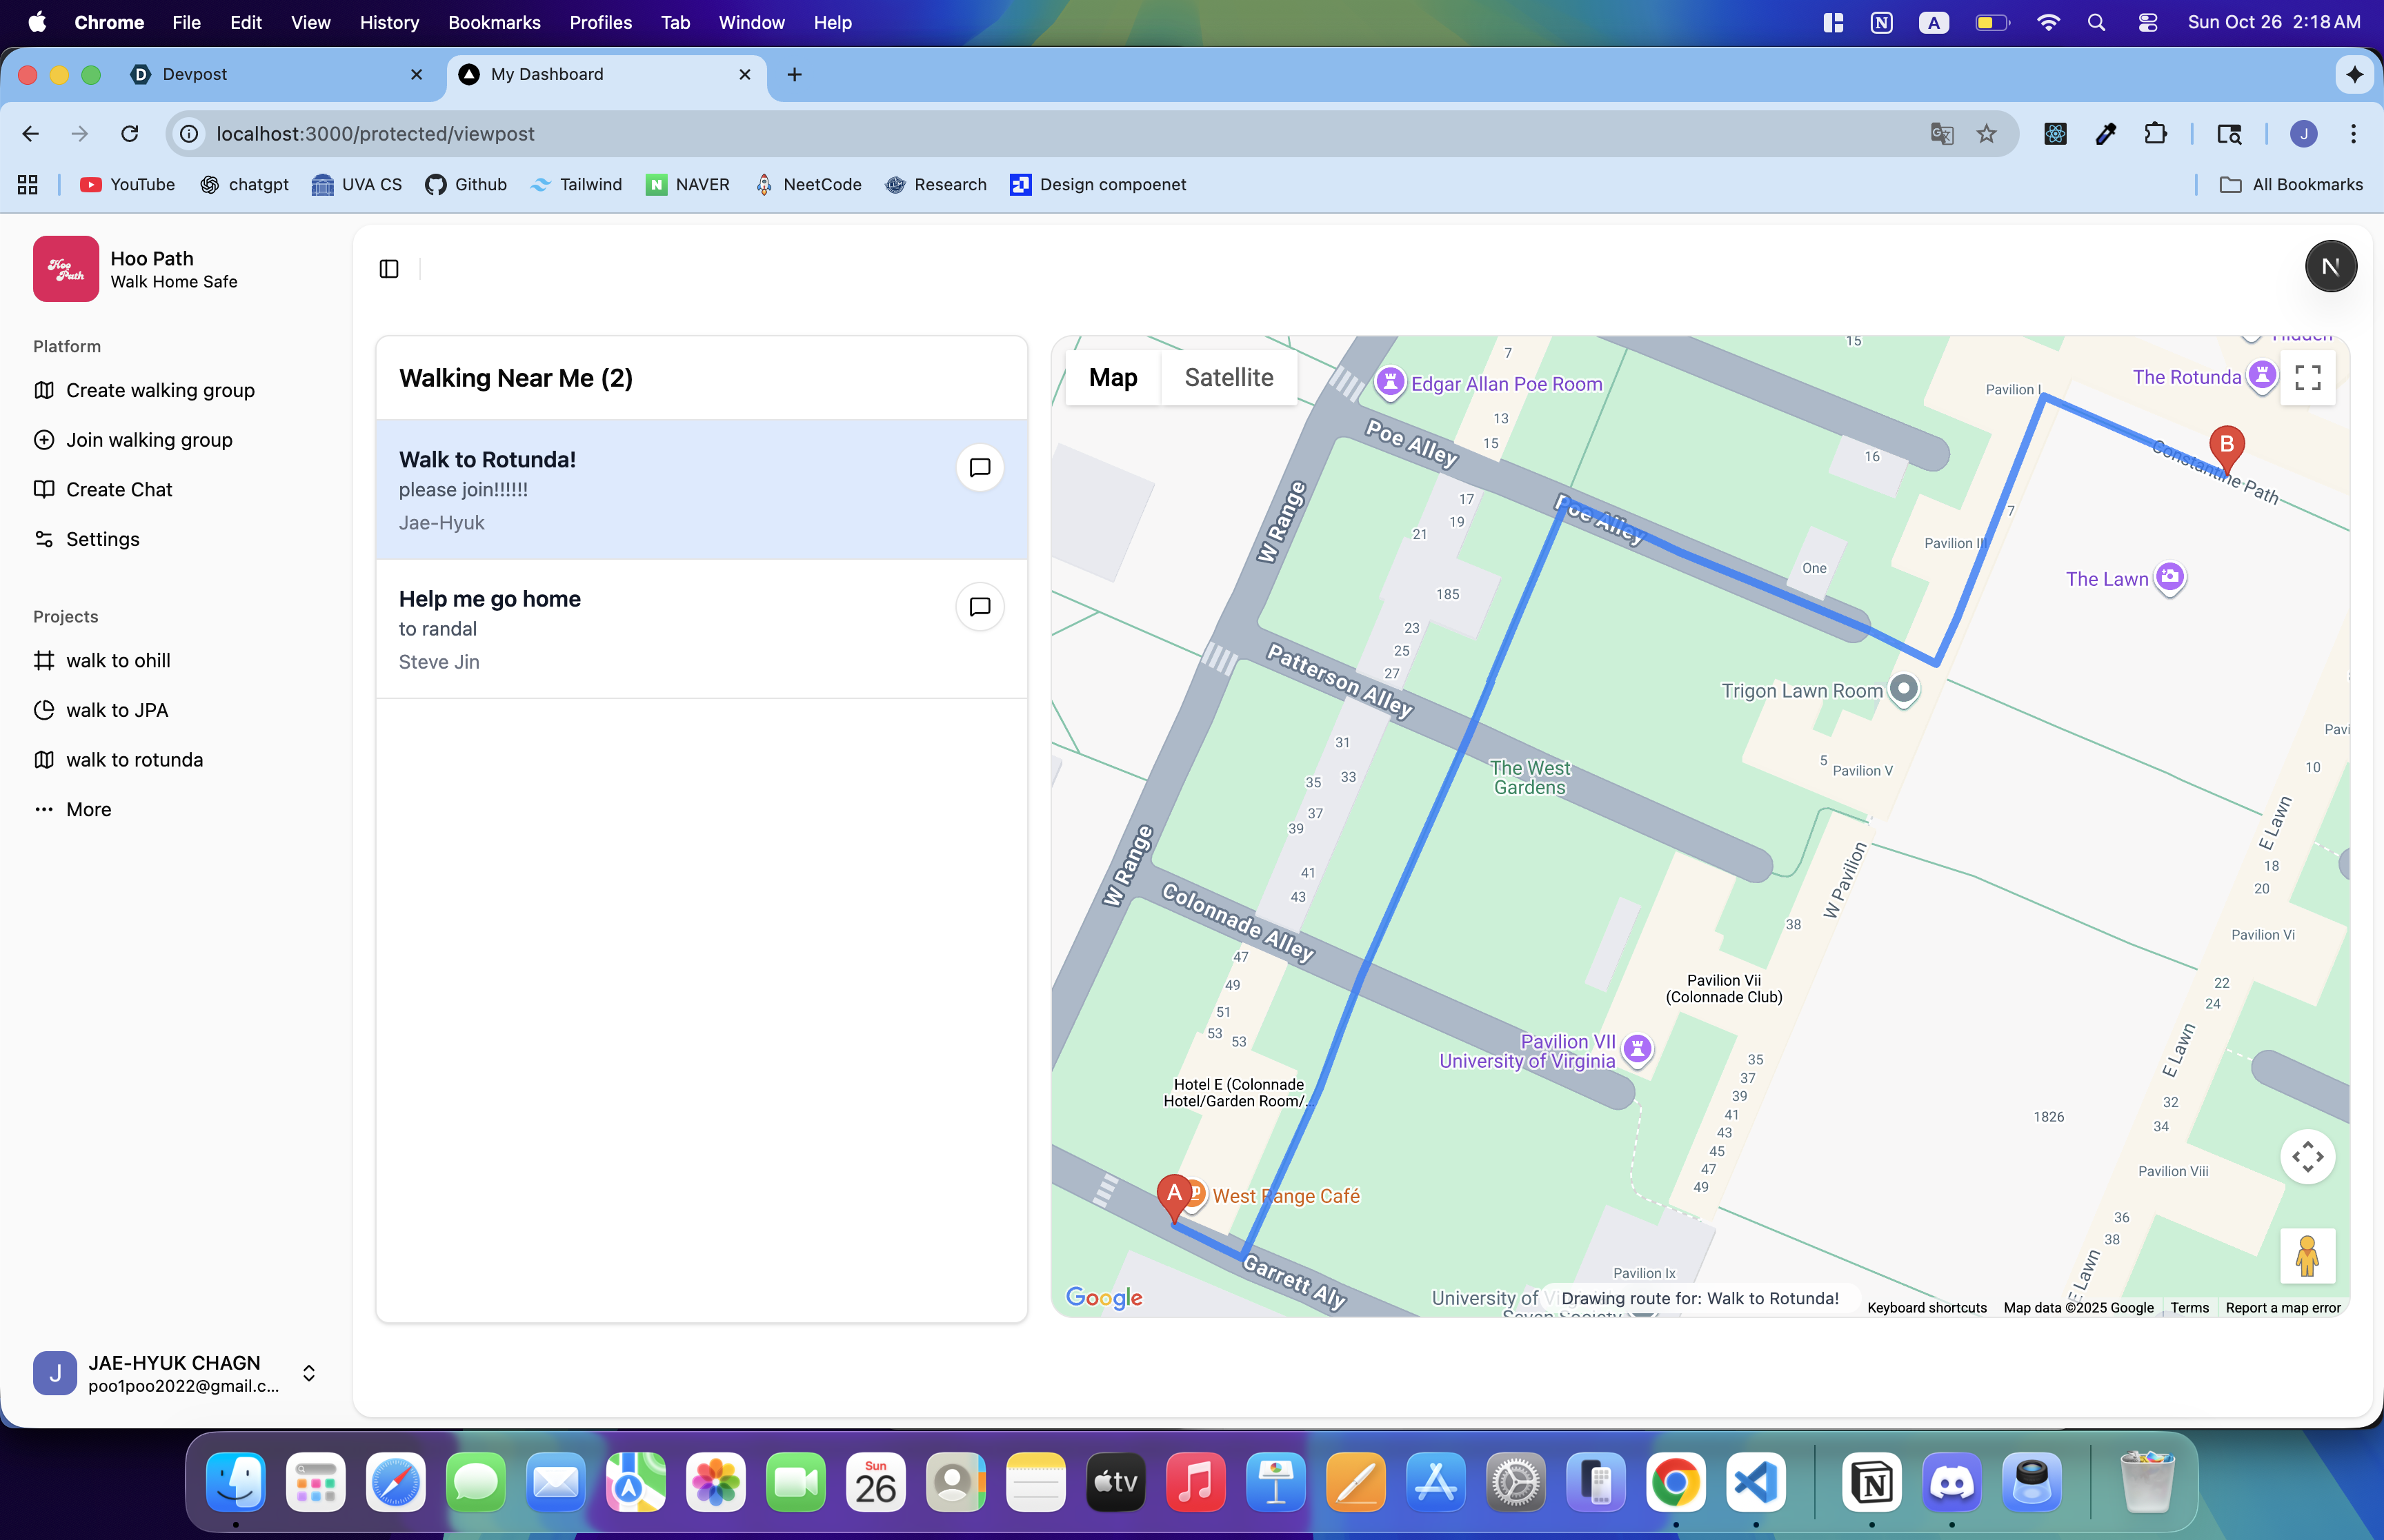Open Settings in the sidebar
Viewport: 2384px width, 1540px height.
pyautogui.click(x=102, y=539)
